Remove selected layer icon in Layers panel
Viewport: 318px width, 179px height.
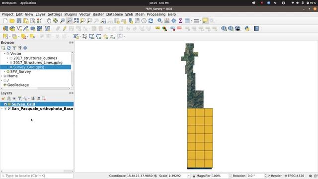(44, 98)
